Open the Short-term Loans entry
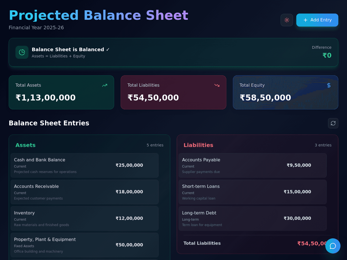This screenshot has width=347, height=260. 253,192
